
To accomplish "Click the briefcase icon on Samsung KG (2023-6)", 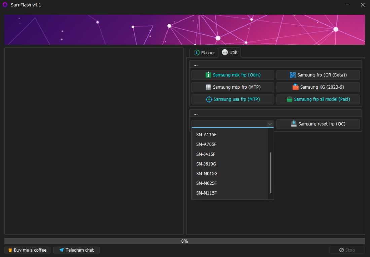I will pyautogui.click(x=295, y=87).
